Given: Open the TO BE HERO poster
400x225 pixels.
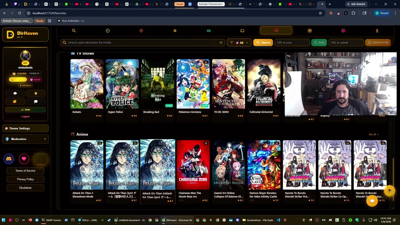Looking at the screenshot, I should pos(228,84).
